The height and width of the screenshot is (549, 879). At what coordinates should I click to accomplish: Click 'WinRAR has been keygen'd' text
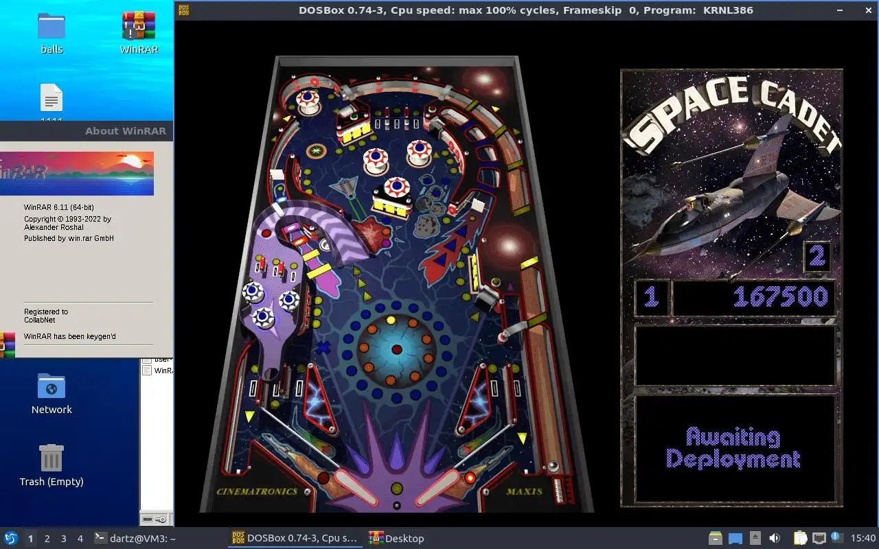coord(70,337)
